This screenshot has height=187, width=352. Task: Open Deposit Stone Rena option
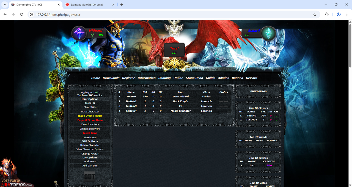[x=90, y=120]
